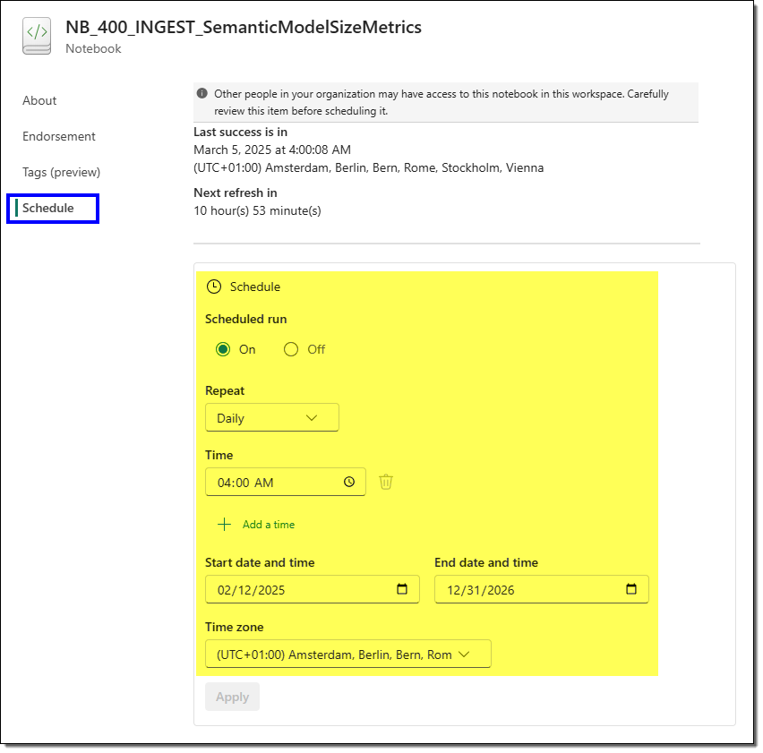
Task: Click the notebook </> icon in the header
Action: 36,35
